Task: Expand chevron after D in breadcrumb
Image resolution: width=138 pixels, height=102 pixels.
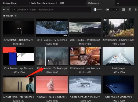Action: [x=14, y=9]
